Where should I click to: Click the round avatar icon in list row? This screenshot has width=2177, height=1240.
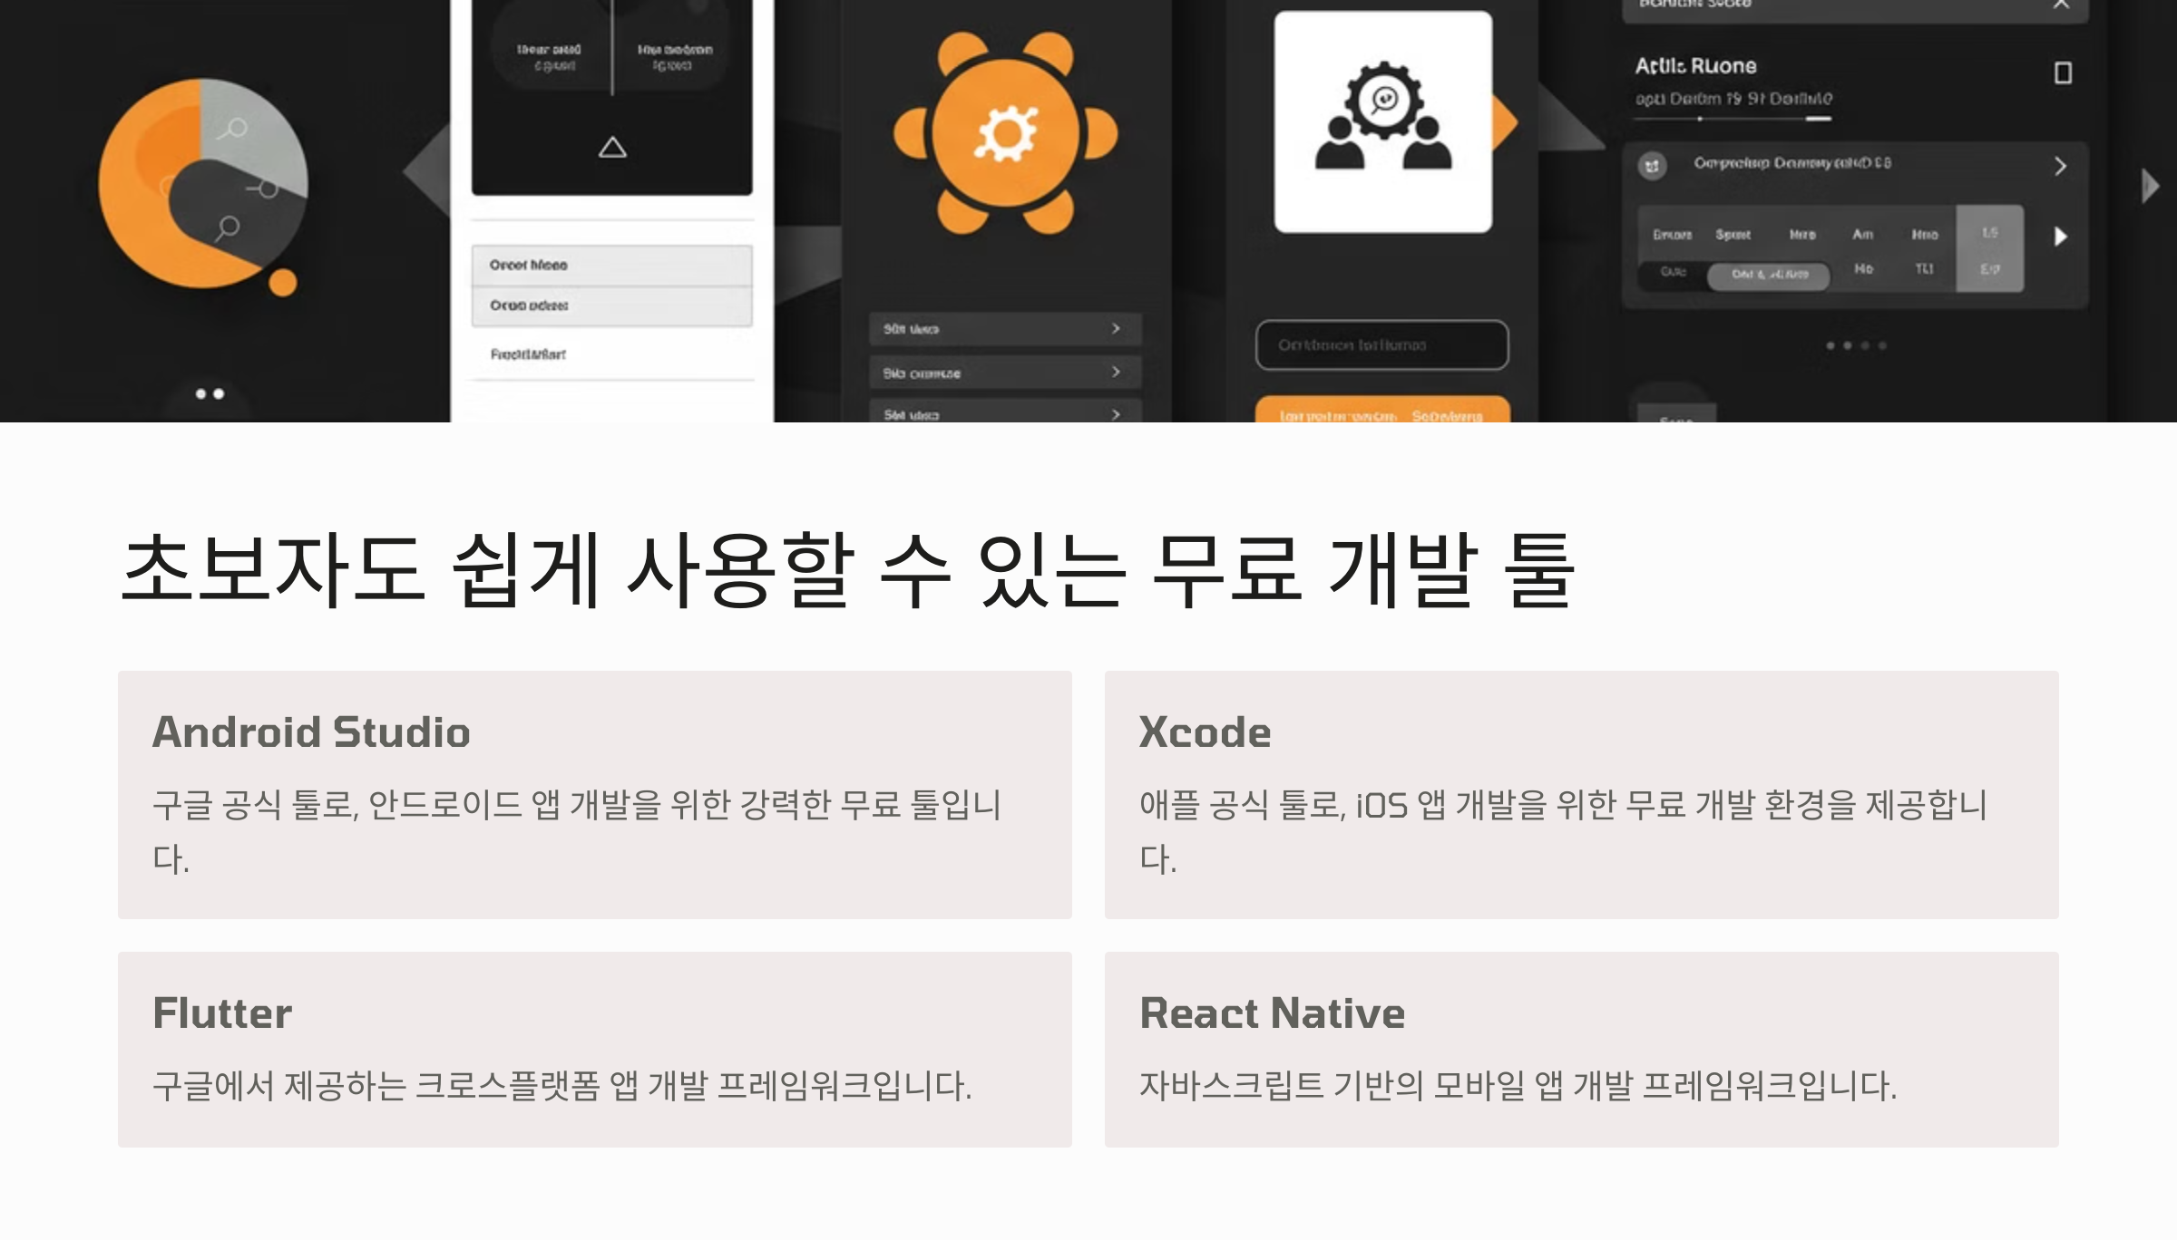tap(1652, 166)
